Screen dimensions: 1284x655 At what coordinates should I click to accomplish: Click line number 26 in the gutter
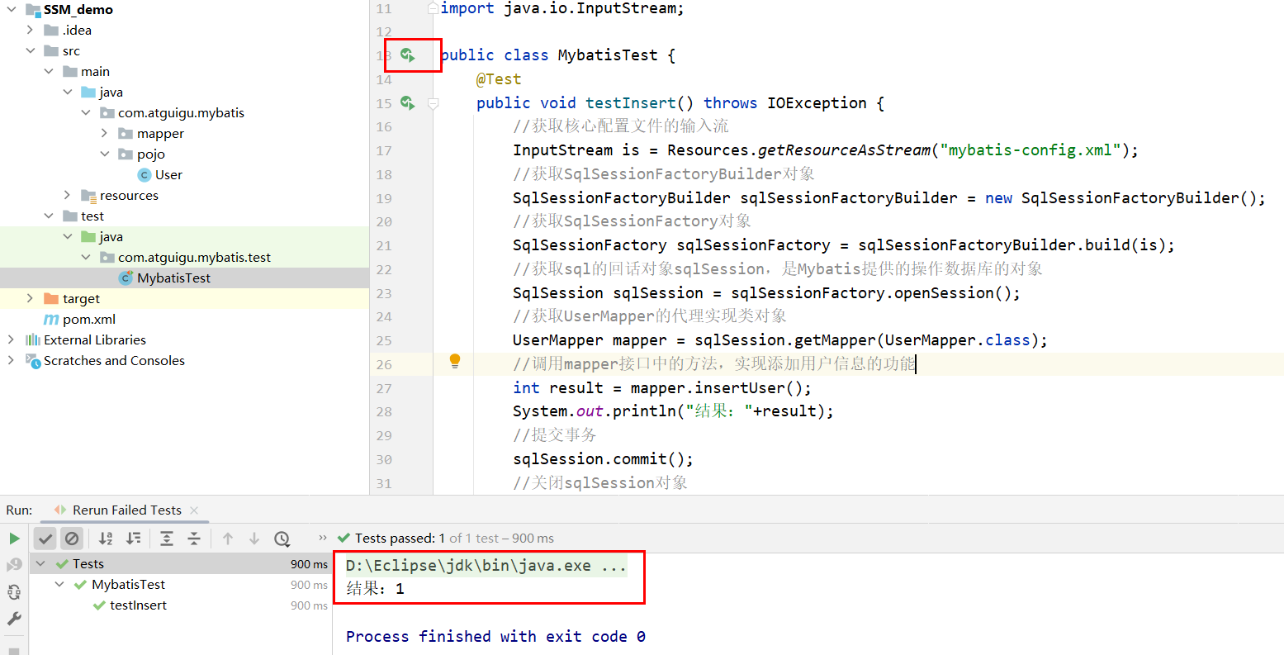(x=384, y=364)
